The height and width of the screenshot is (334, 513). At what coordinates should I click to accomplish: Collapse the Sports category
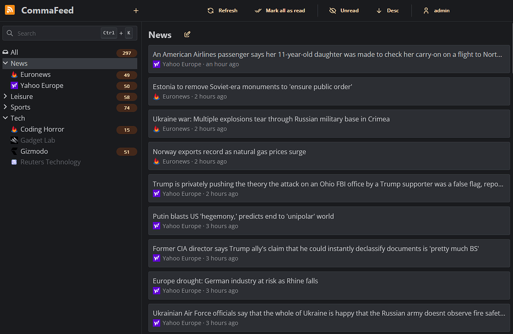(x=5, y=107)
